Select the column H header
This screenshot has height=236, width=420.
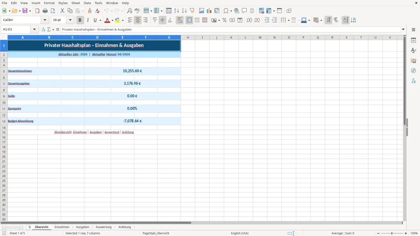click(188, 37)
